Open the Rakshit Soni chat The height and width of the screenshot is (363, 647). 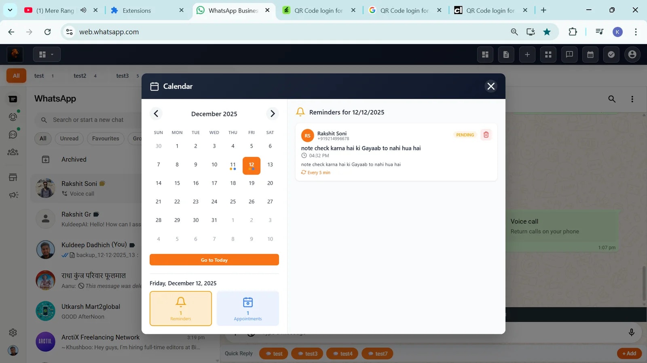pyautogui.click(x=86, y=188)
